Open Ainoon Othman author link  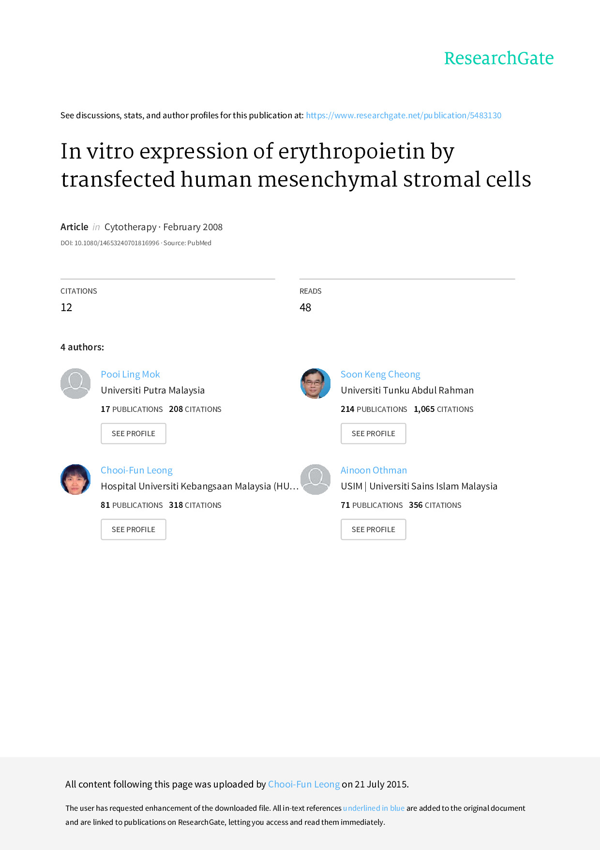click(374, 470)
